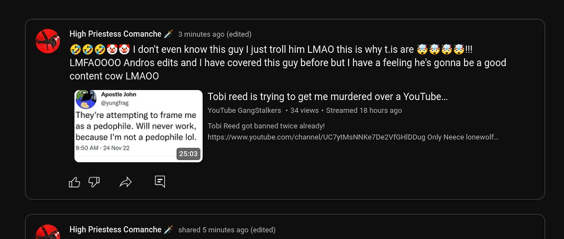
Task: Click the 25:03 duration badge
Action: coord(189,154)
